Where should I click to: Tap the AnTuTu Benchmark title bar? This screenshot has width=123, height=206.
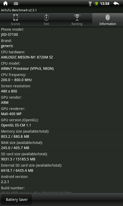(x=61, y=10)
